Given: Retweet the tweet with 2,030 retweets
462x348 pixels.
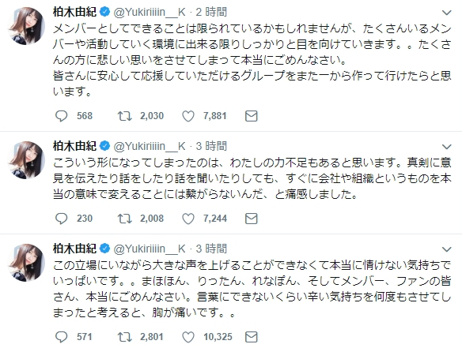Looking at the screenshot, I should click(125, 116).
